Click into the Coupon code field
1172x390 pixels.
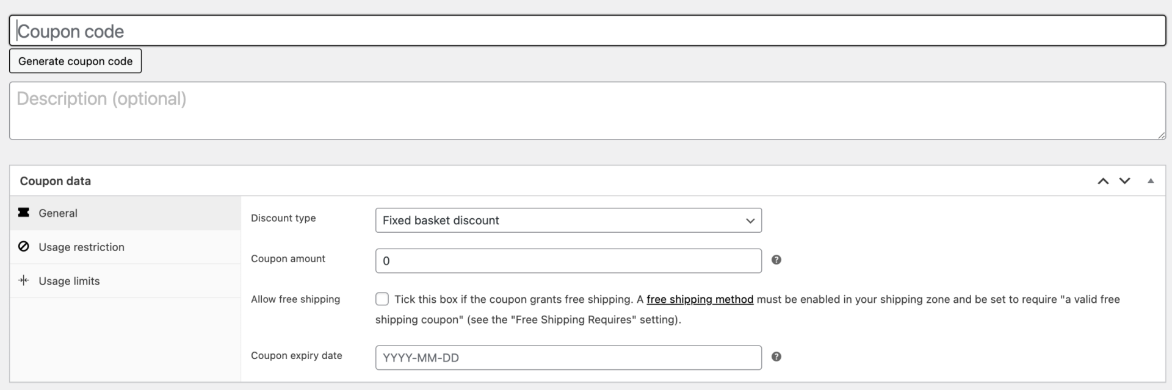[x=586, y=31]
